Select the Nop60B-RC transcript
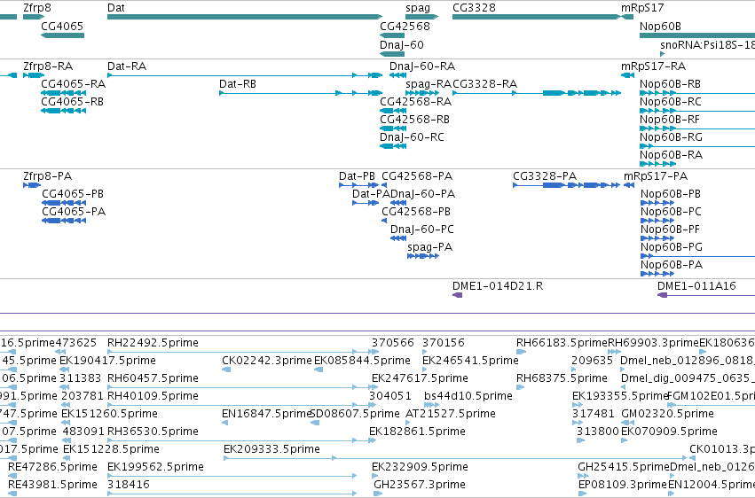Screen dimensions: 755x498 click(x=697, y=111)
